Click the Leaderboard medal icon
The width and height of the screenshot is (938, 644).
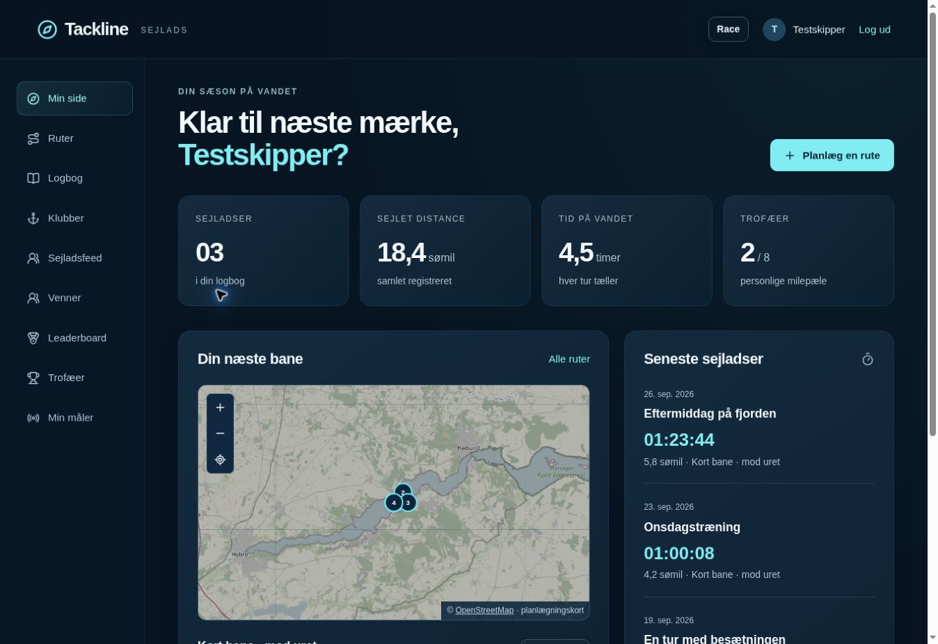pyautogui.click(x=33, y=338)
